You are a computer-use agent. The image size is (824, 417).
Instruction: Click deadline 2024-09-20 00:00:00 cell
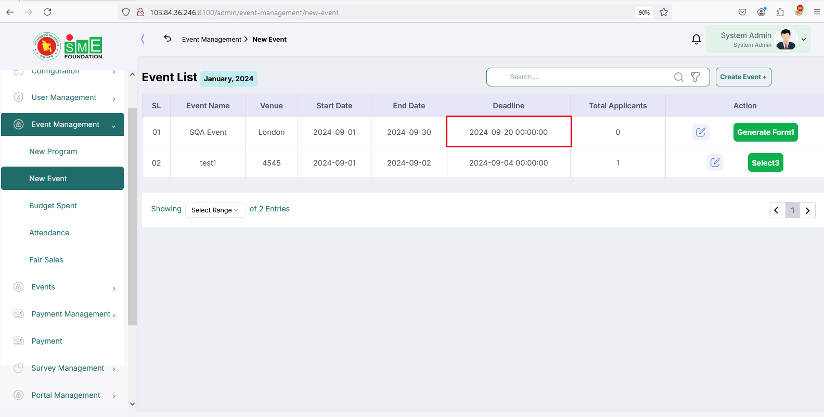click(x=509, y=132)
